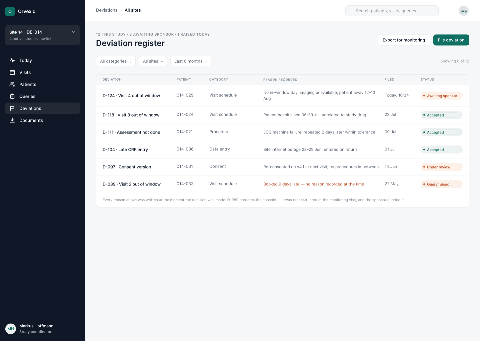Screen dimensions: 480x341
Task: Click the Documents download icon
Action: [x=12, y=120]
